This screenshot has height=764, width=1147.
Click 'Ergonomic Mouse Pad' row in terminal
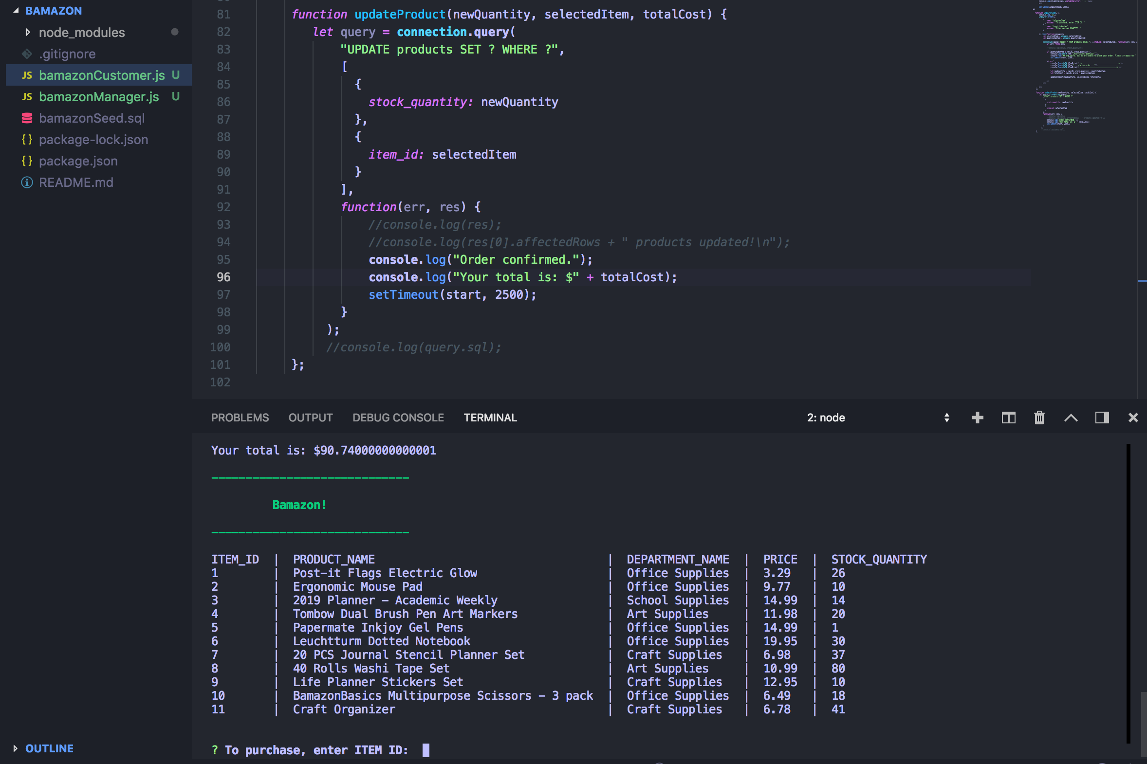[x=358, y=587]
